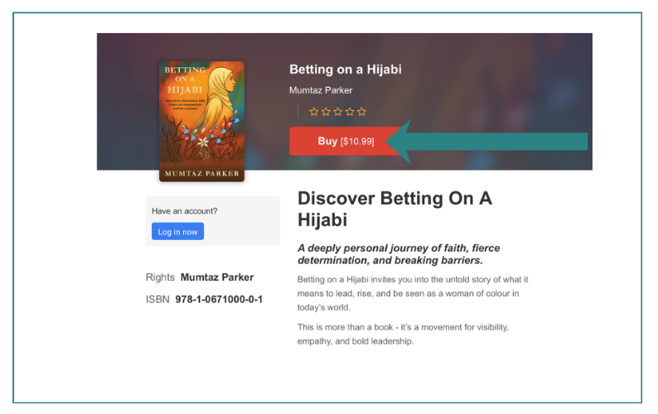This screenshot has height=414, width=658.
Task: Click the red Buy [$10.99] button
Action: 346,142
